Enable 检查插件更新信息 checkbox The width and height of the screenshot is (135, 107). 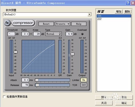pos(4,97)
